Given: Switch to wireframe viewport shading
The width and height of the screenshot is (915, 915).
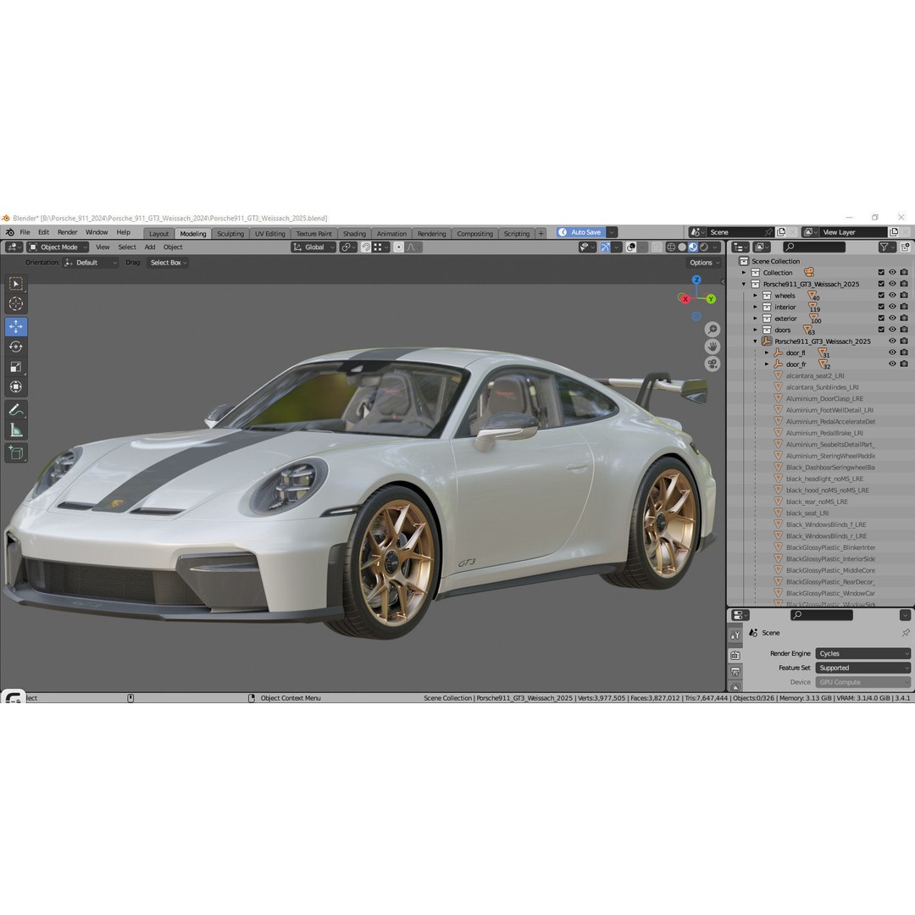Looking at the screenshot, I should 671,247.
